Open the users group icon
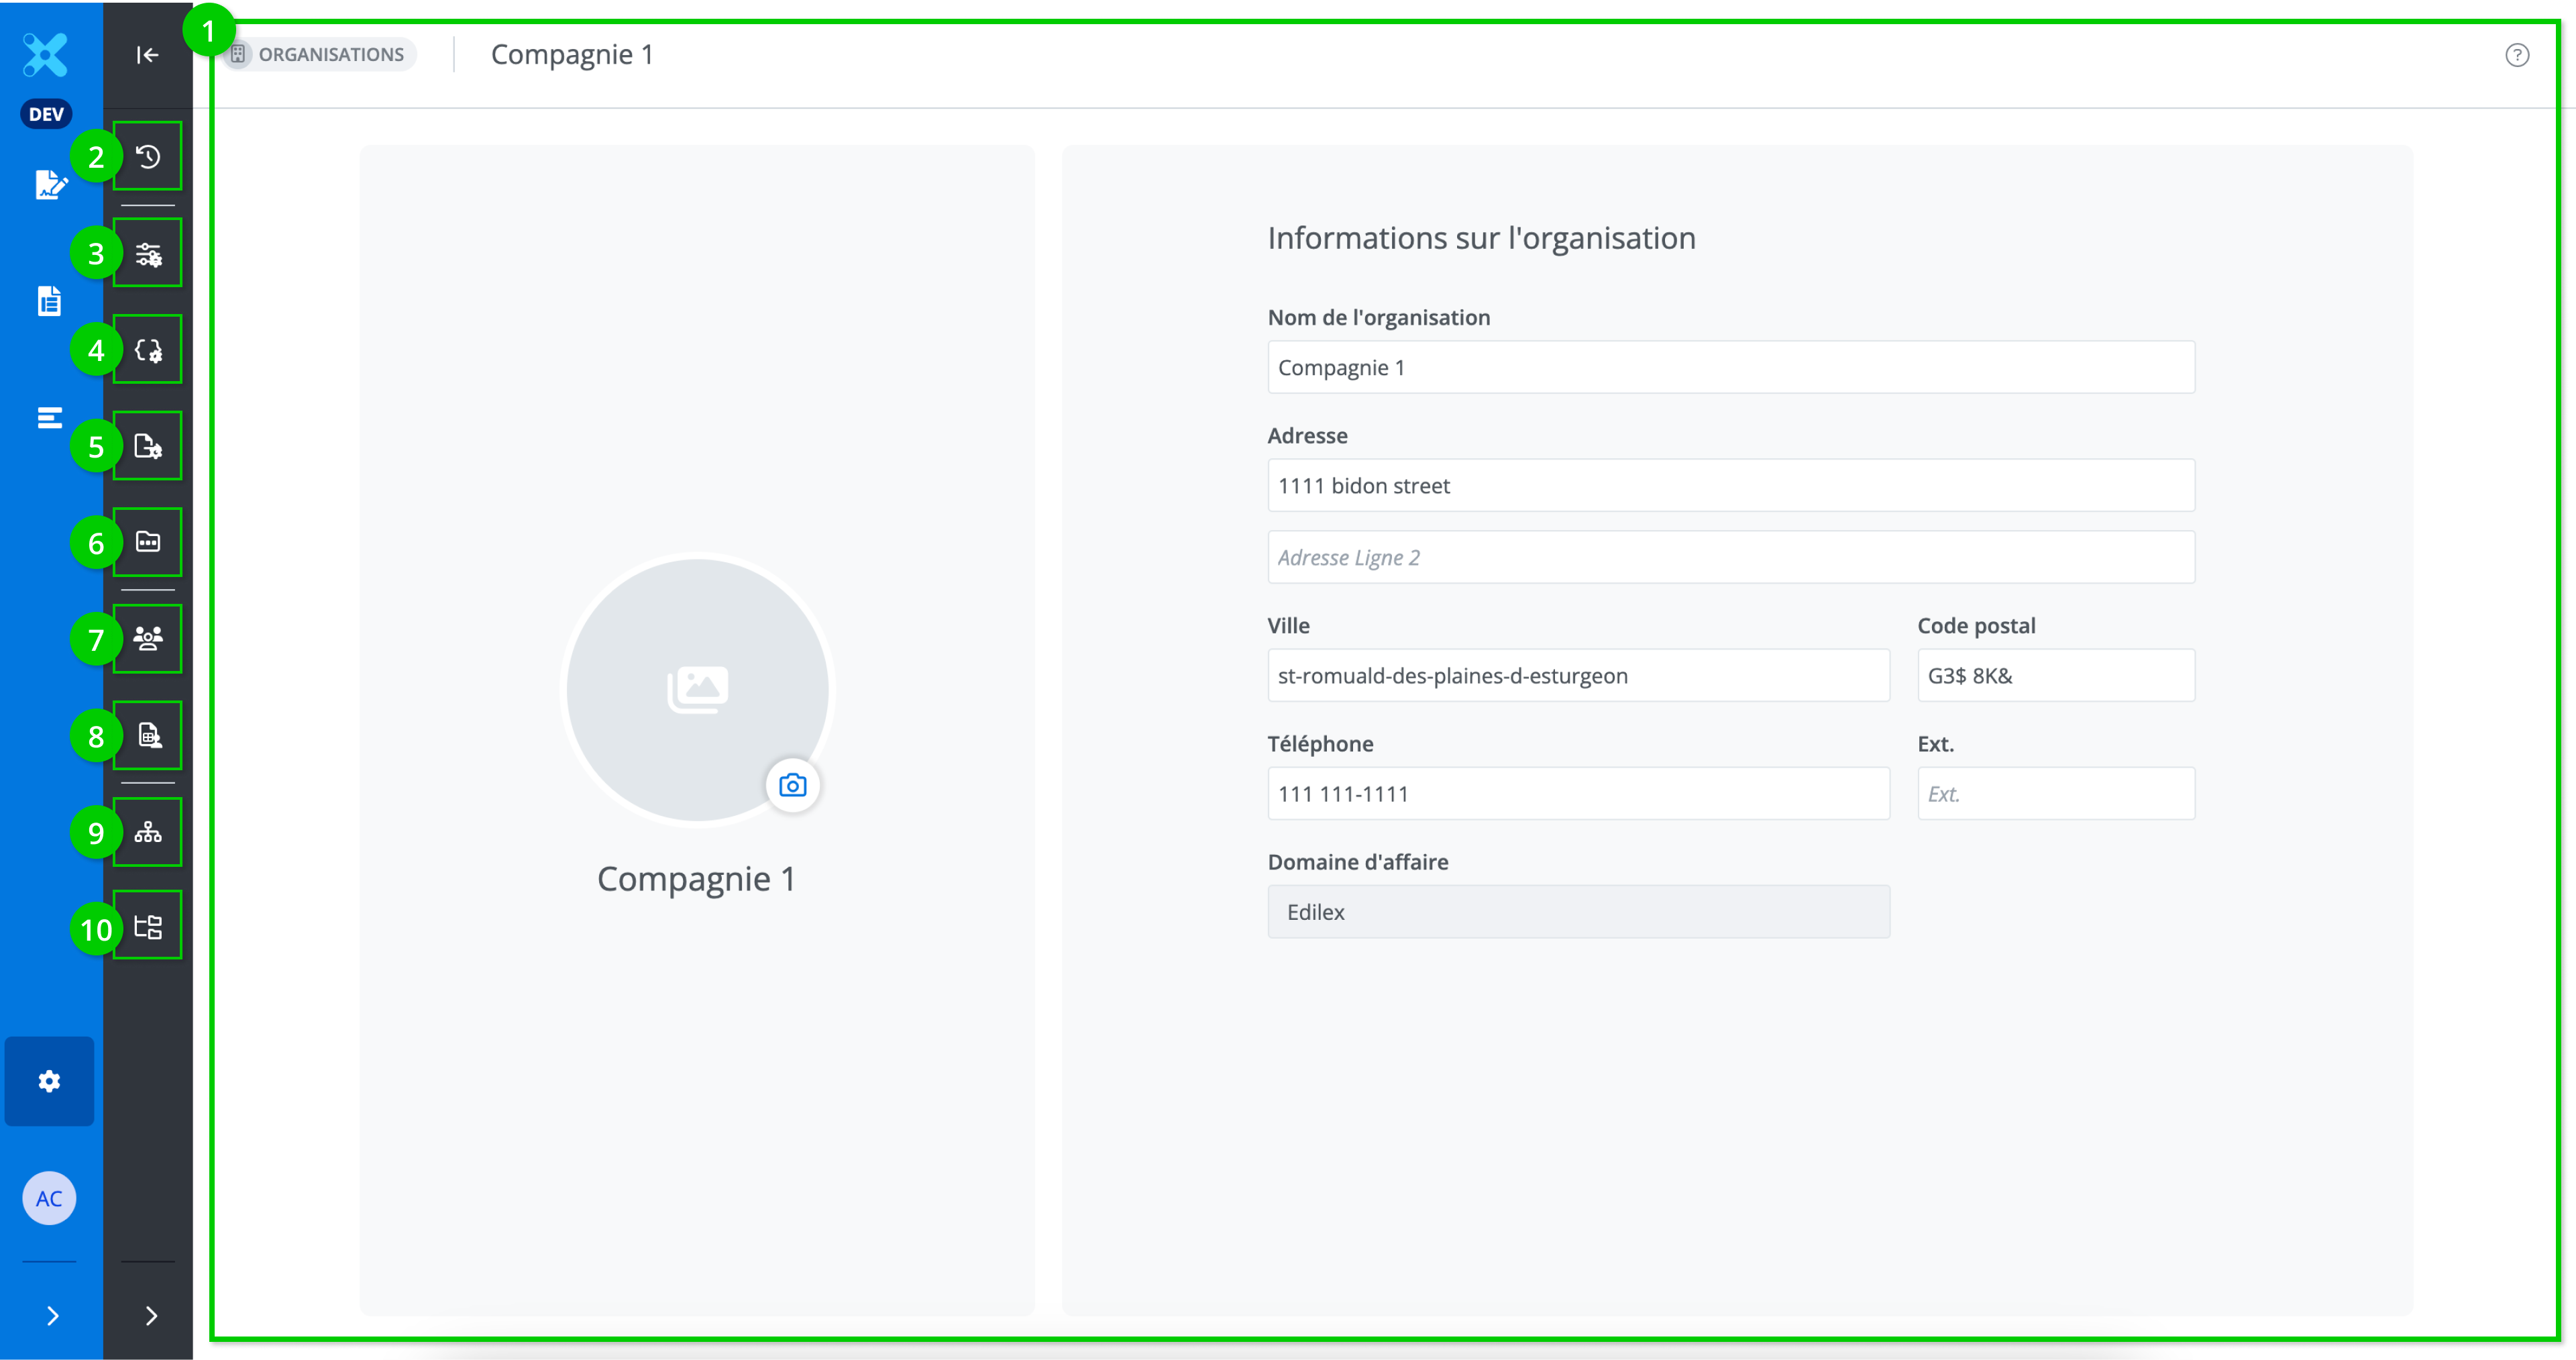Screen dimensions: 2576x1360 click(x=148, y=638)
